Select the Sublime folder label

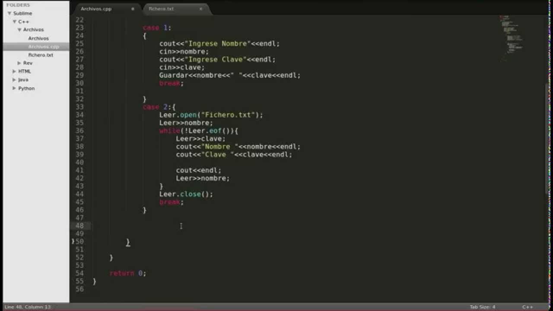click(22, 13)
